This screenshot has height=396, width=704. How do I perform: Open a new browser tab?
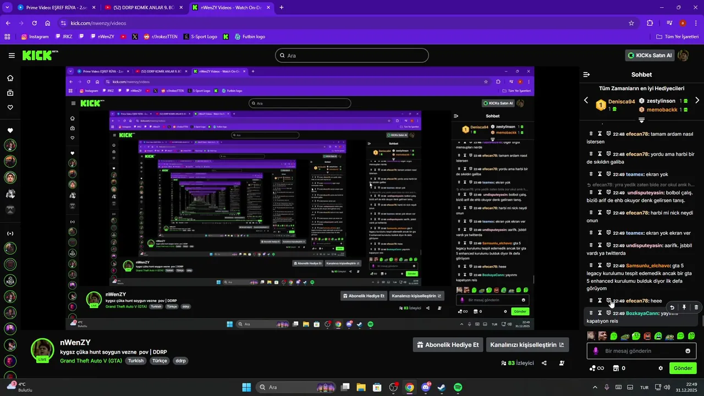pos(282,8)
